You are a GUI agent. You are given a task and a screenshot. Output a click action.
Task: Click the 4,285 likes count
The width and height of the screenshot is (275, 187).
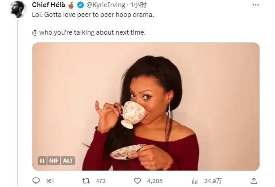click(x=155, y=181)
